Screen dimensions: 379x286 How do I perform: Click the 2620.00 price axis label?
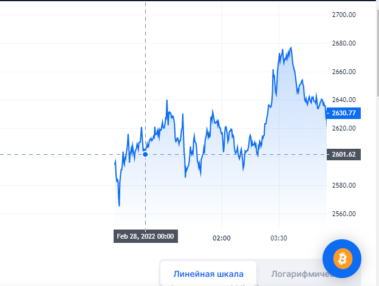point(344,128)
